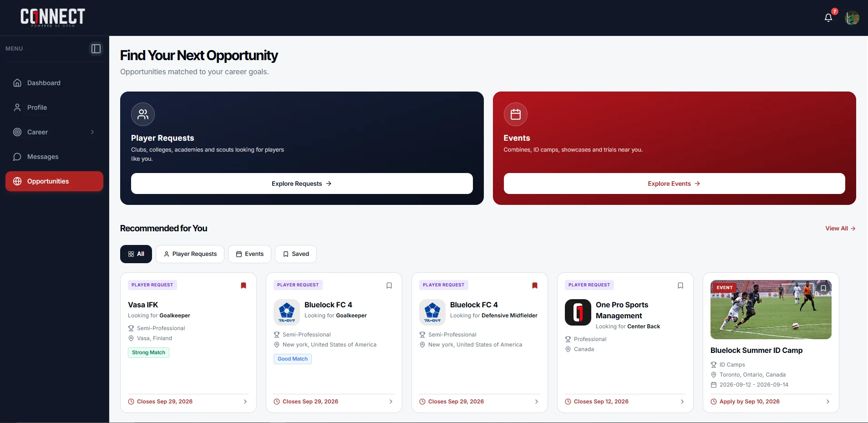Click 'Toronto, Ontario, Canada' location text
The height and width of the screenshot is (423, 868).
[753, 375]
